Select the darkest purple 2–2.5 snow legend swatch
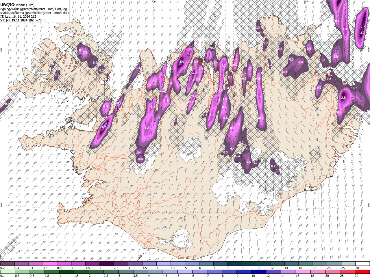 106,264
